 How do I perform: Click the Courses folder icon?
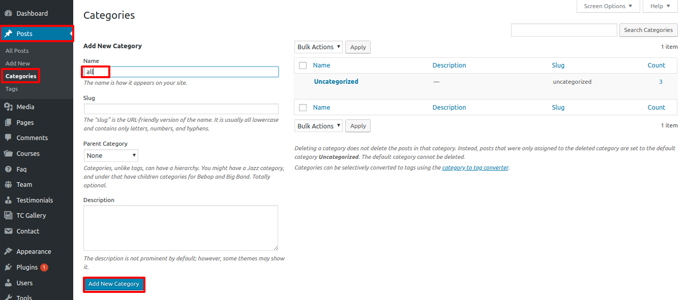point(8,154)
